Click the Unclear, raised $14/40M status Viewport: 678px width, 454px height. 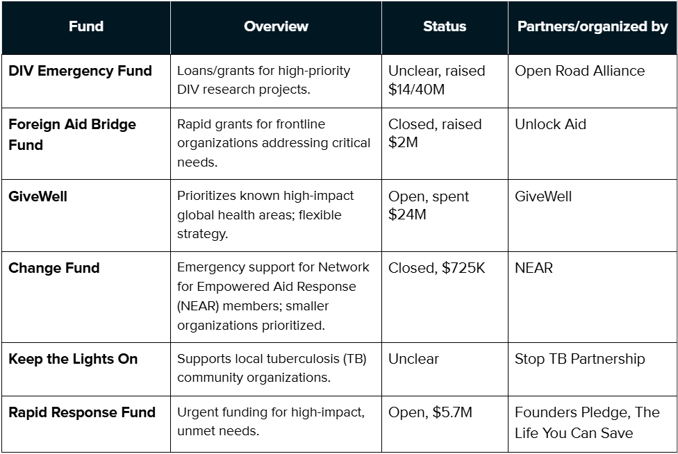436,80
